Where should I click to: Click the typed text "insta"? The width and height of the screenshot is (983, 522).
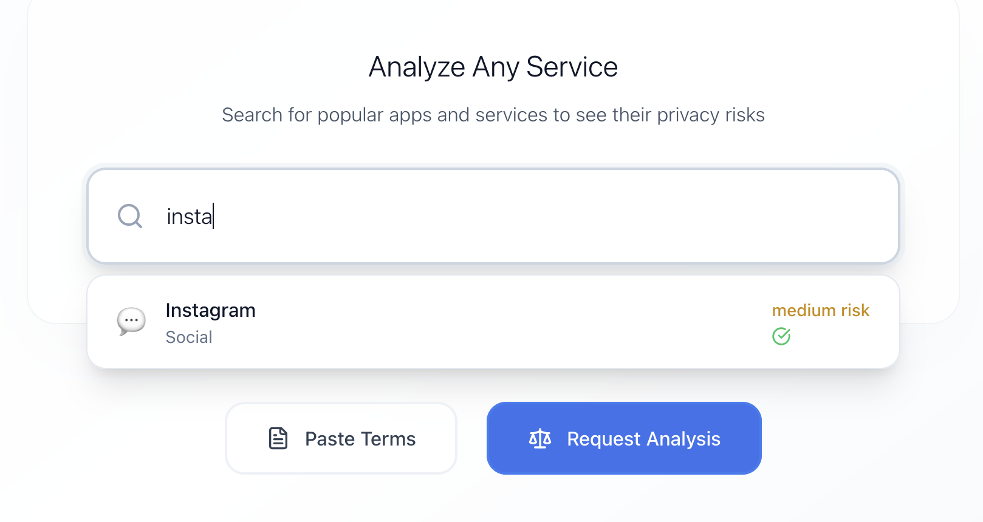click(189, 217)
